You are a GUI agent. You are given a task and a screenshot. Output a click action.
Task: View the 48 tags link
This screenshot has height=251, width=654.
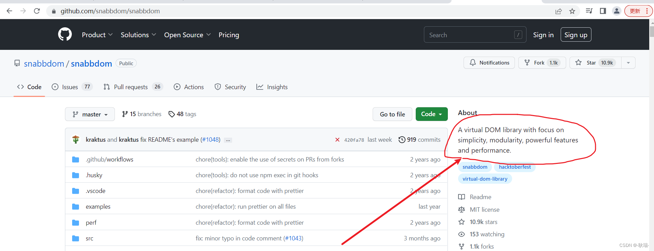[x=182, y=114]
